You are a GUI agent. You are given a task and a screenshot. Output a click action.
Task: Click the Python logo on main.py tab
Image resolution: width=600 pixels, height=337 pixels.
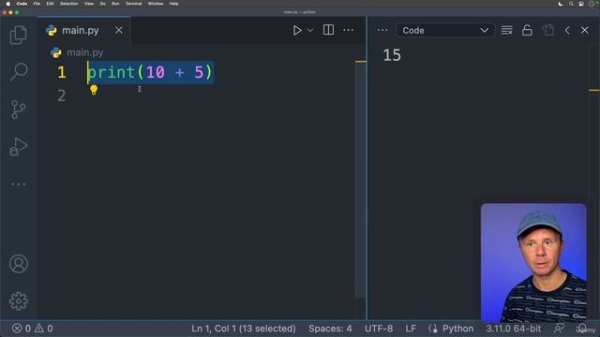(52, 30)
